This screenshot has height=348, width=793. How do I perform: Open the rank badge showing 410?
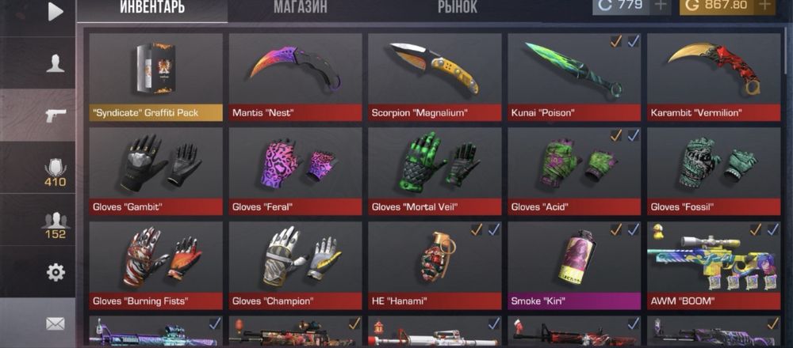[x=56, y=172]
